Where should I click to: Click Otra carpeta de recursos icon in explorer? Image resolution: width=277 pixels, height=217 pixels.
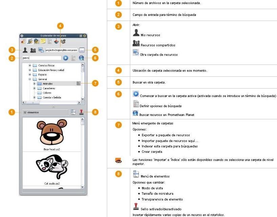(41, 50)
